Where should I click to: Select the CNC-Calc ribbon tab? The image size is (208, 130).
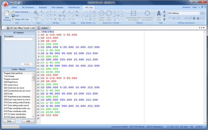[89, 7]
